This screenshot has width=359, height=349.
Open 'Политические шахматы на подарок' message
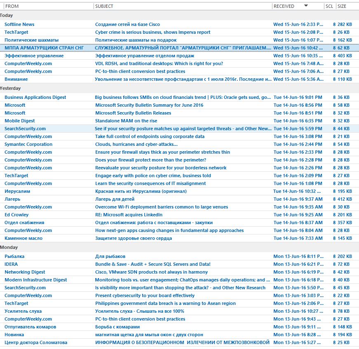(180, 40)
